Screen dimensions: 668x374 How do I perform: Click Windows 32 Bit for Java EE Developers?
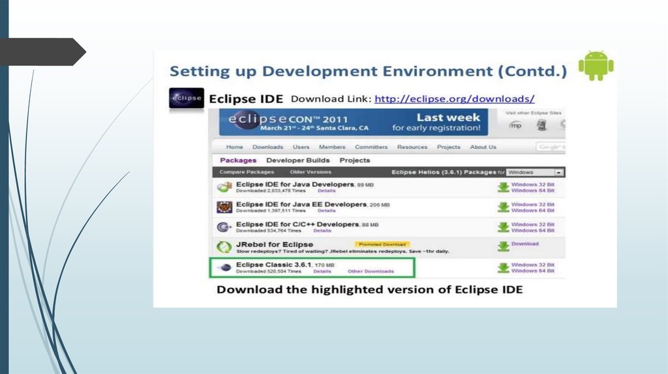tap(532, 205)
